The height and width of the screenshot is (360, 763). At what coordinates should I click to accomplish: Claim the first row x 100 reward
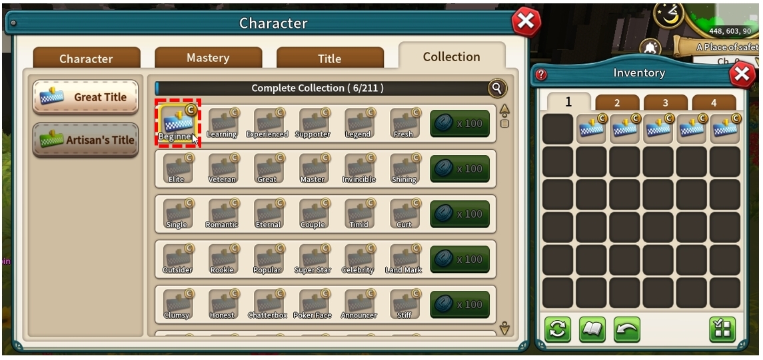point(460,123)
